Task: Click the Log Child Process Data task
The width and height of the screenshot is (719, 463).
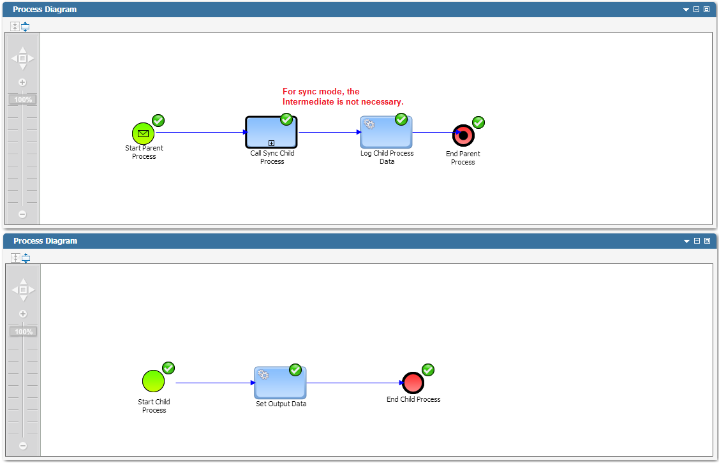Action: [386, 132]
